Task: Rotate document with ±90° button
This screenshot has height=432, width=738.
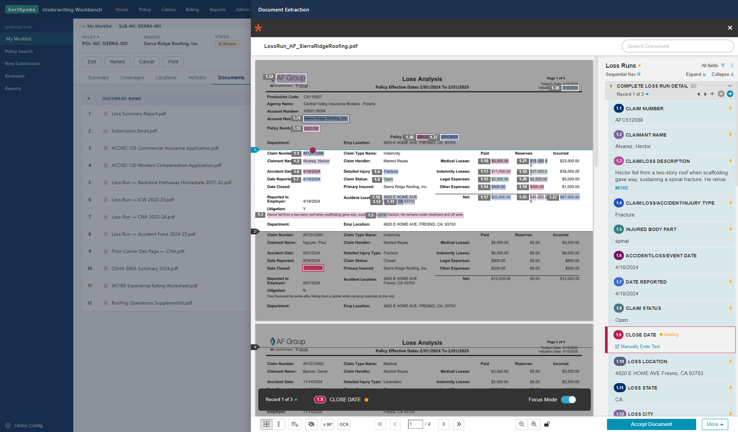Action: coord(328,424)
